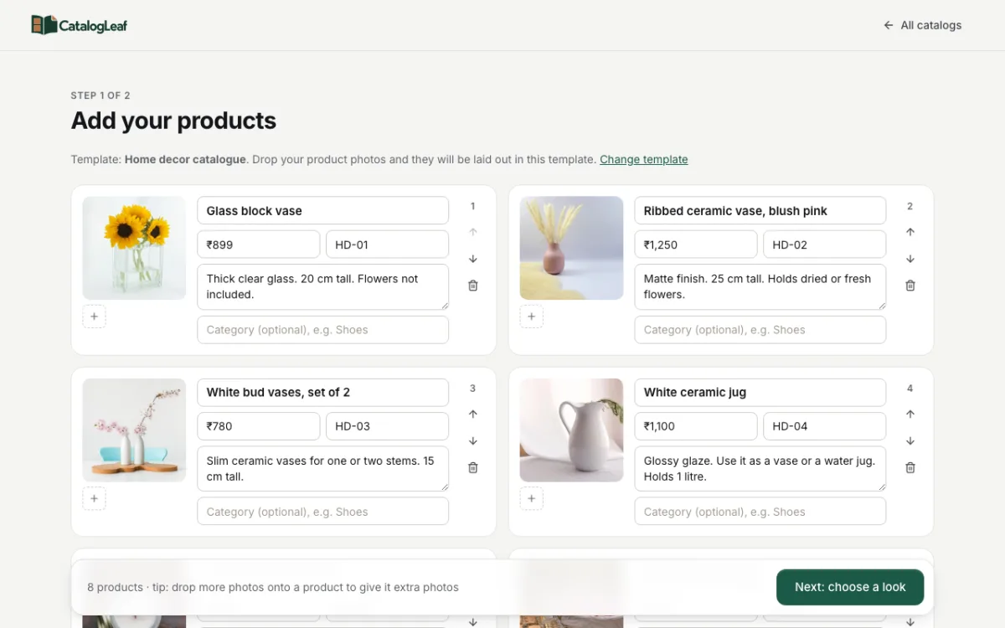Edit the White bud vases name field
The image size is (1005, 628).
pyautogui.click(x=322, y=393)
